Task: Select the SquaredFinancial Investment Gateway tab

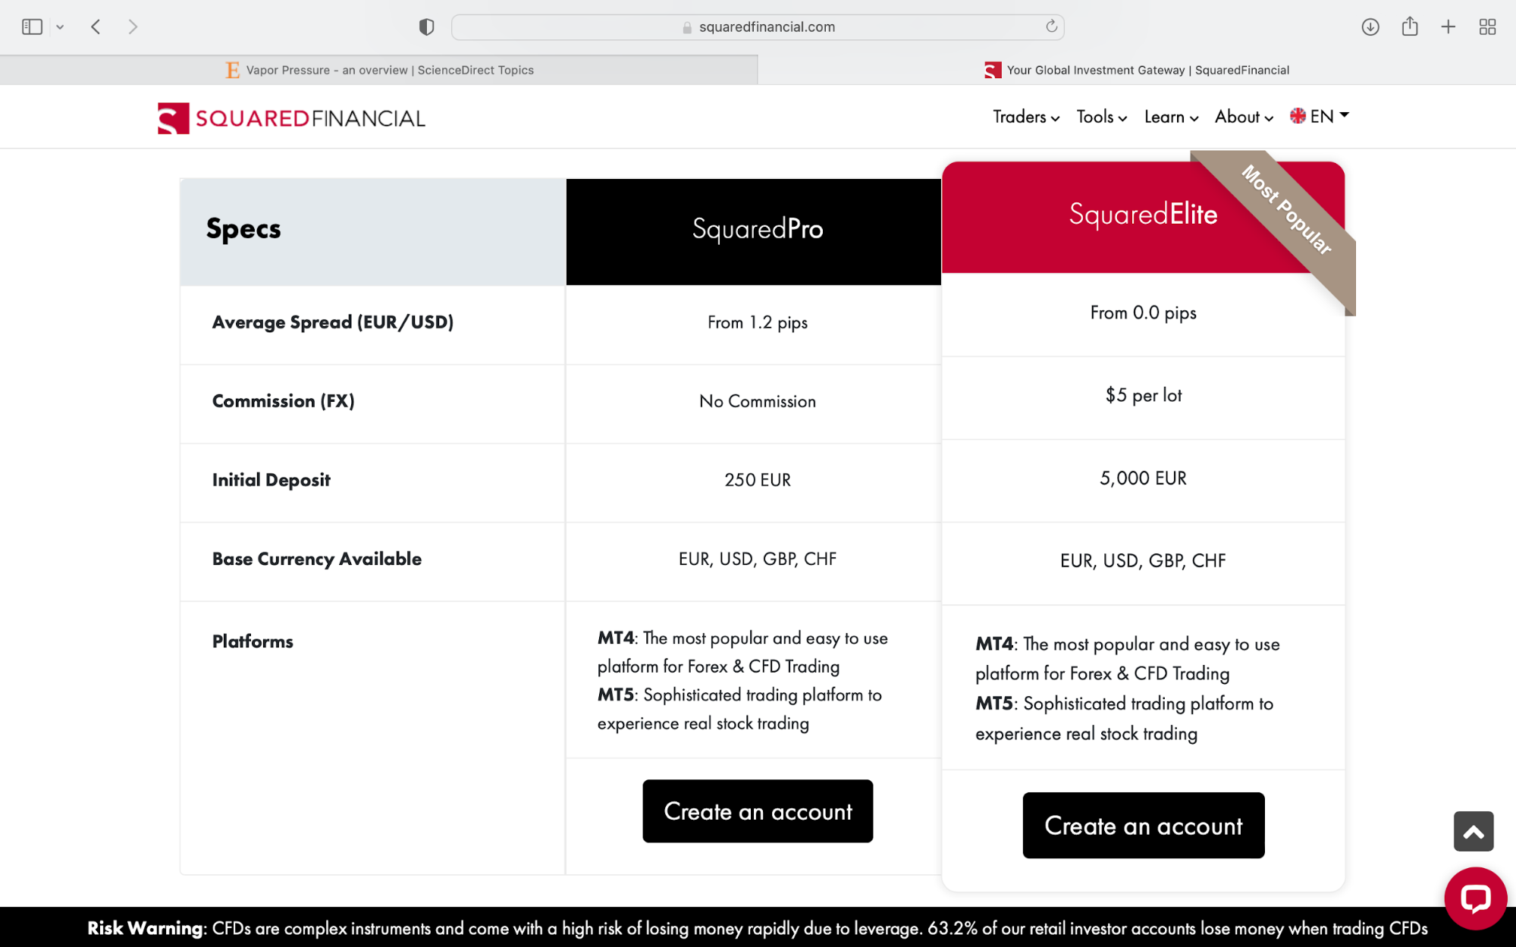Action: 1137,70
